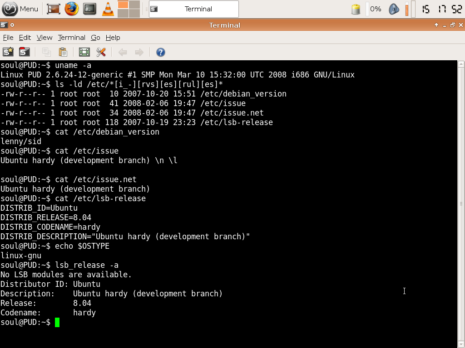Launch terminal from panel launcher
This screenshot has width=465, height=348.
tap(89, 9)
